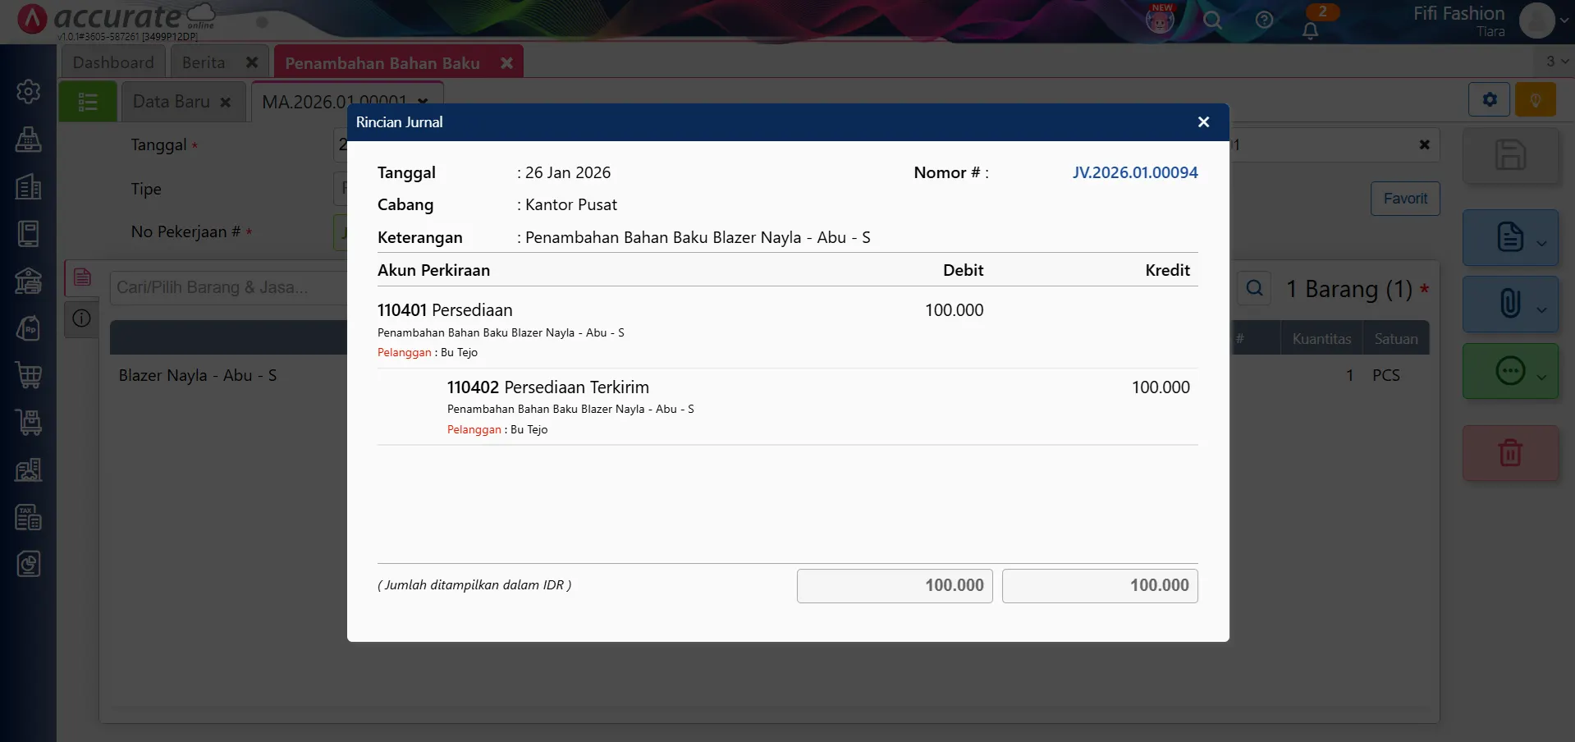Open settings gear in left sidebar
The width and height of the screenshot is (1575, 742).
(29, 91)
